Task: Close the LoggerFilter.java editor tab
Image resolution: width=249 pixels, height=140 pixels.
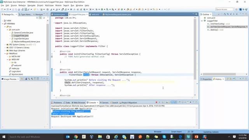Action: point(87,14)
